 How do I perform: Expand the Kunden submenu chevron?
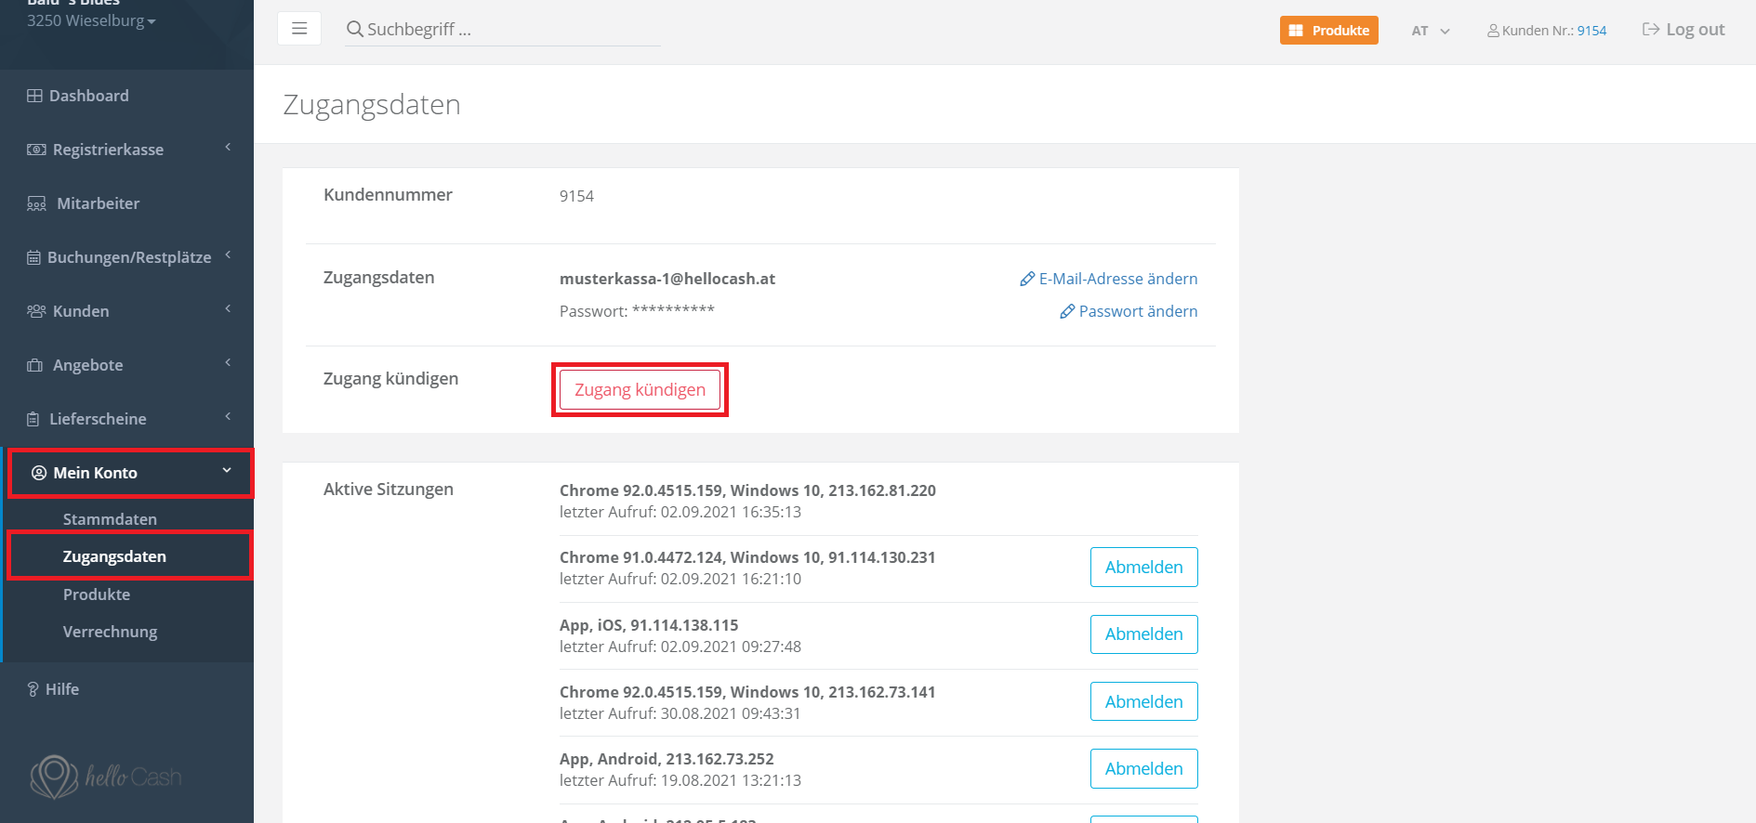coord(228,309)
